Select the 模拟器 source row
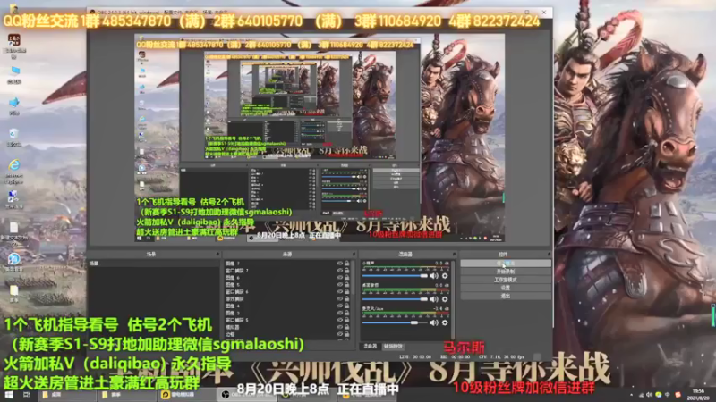716x402 pixels. [x=287, y=327]
